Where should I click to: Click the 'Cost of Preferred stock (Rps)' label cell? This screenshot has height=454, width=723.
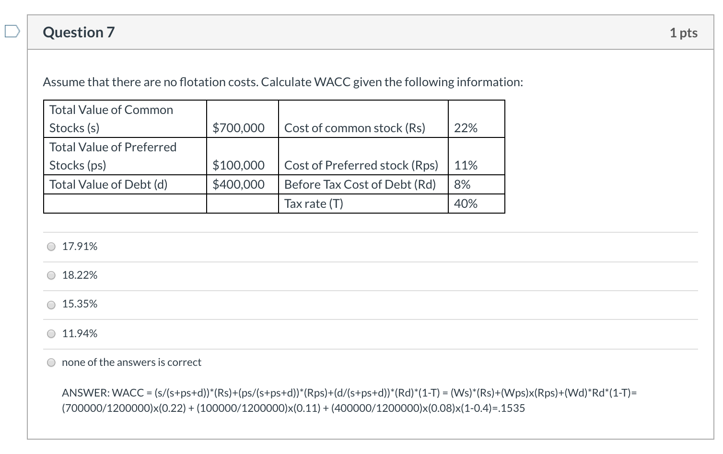pyautogui.click(x=361, y=165)
